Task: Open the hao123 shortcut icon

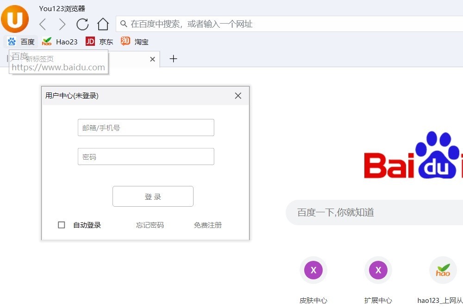Action: coord(443,270)
